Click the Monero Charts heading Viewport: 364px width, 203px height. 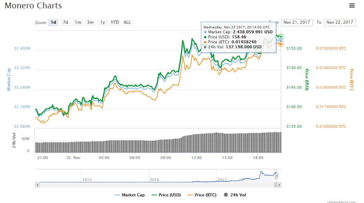pyautogui.click(x=33, y=6)
